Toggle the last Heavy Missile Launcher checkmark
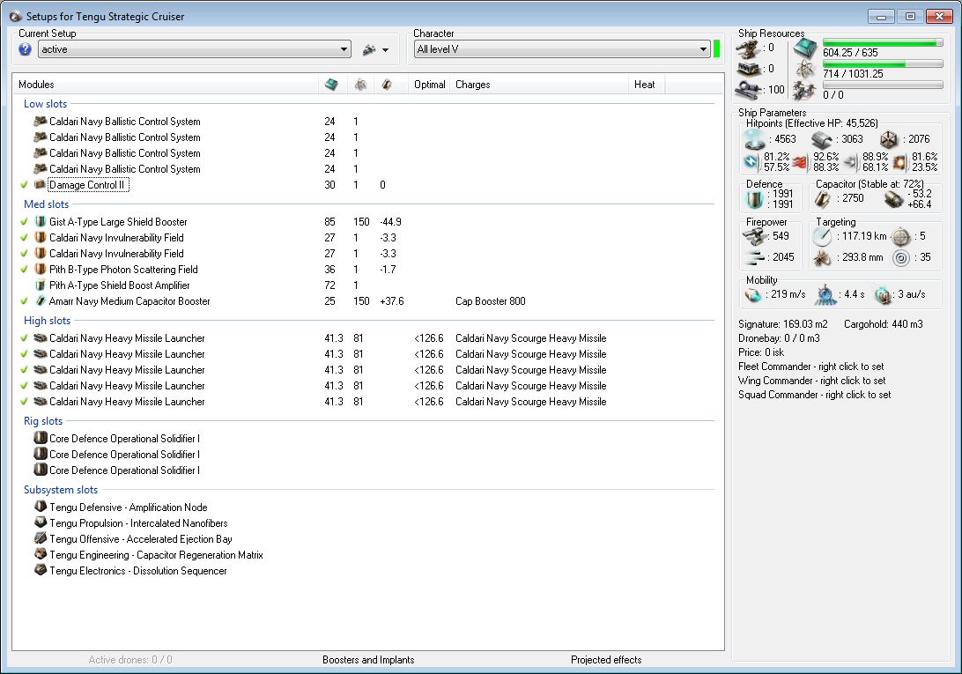Screen dimensions: 962x674 coord(24,402)
